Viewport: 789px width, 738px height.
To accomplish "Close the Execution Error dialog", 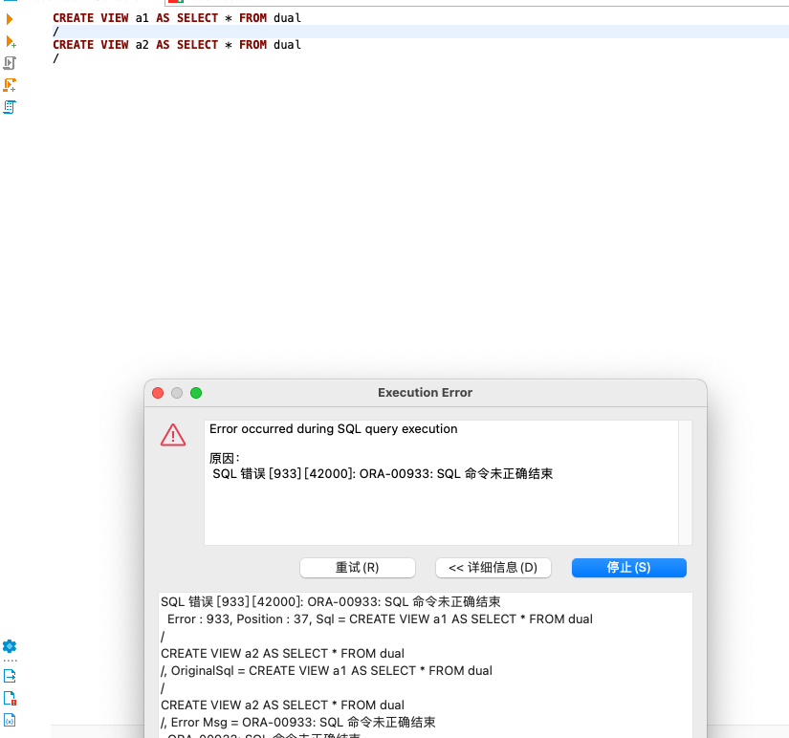I will (x=157, y=393).
